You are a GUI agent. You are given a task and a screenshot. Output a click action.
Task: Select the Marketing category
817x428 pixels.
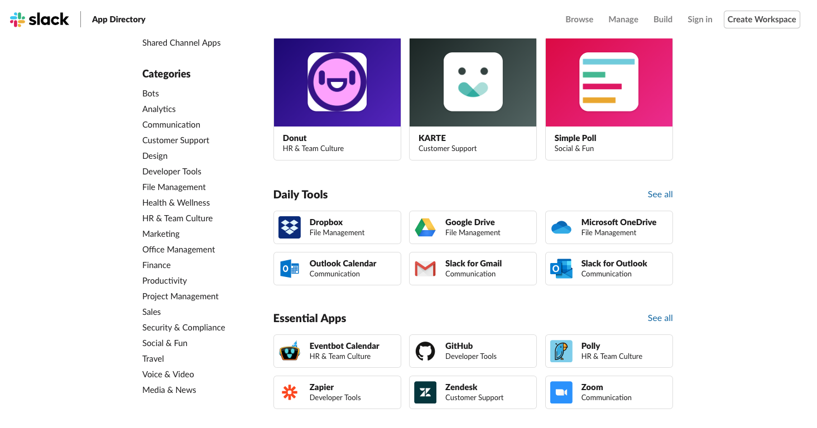pyautogui.click(x=161, y=234)
